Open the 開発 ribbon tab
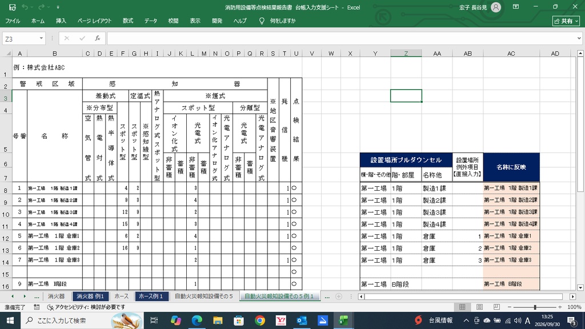This screenshot has height=329, width=585. [217, 21]
